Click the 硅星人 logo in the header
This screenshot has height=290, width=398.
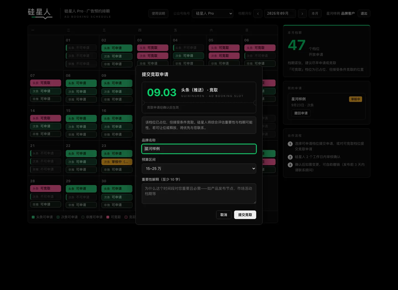pos(40,13)
